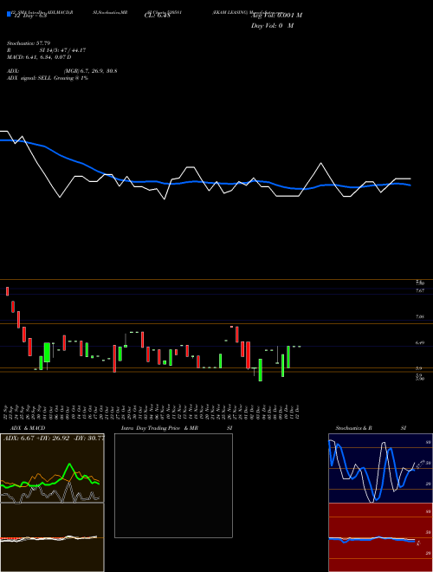Click the 'Avg Vol: 0.001 M' text

point(276,16)
